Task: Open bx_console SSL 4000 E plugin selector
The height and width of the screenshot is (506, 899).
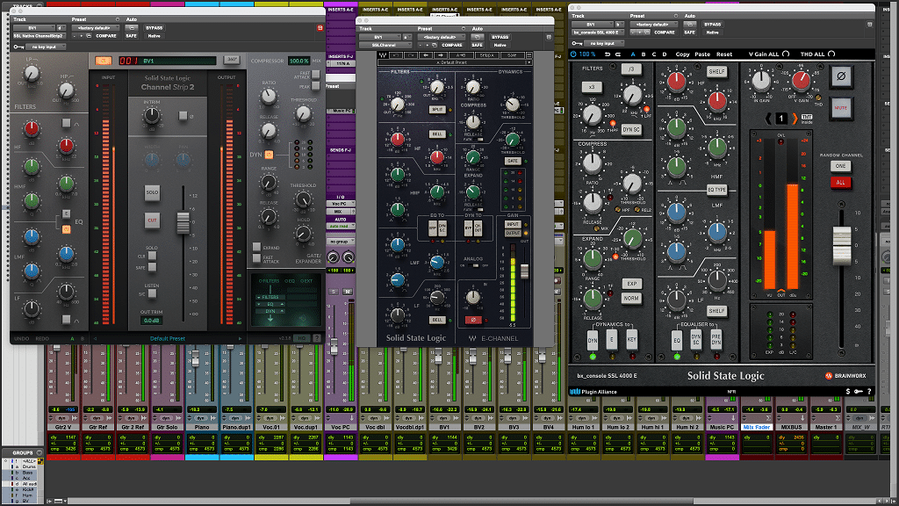Action: (x=597, y=33)
